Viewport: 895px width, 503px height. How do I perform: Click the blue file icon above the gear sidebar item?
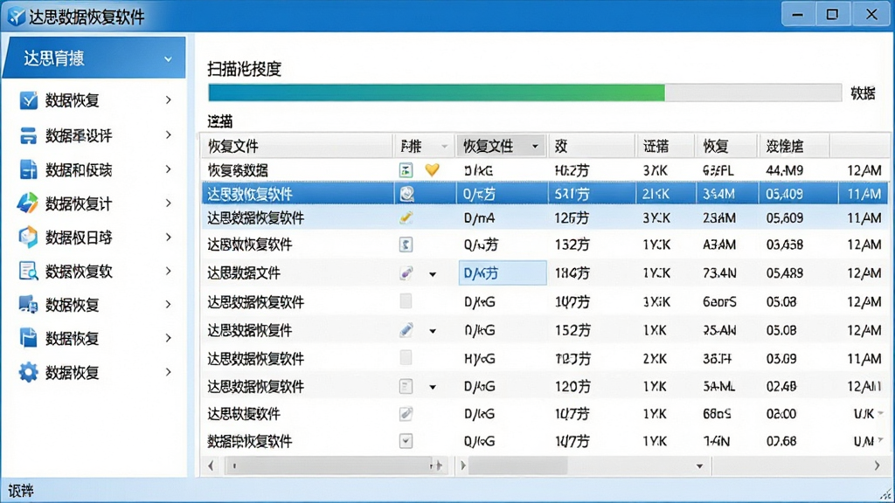(x=28, y=338)
